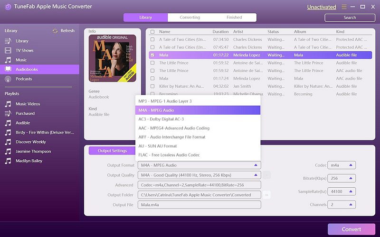Click the Refresh library icon

click(55, 31)
